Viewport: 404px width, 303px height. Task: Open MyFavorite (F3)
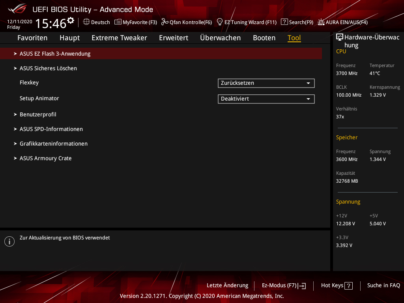(x=136, y=22)
